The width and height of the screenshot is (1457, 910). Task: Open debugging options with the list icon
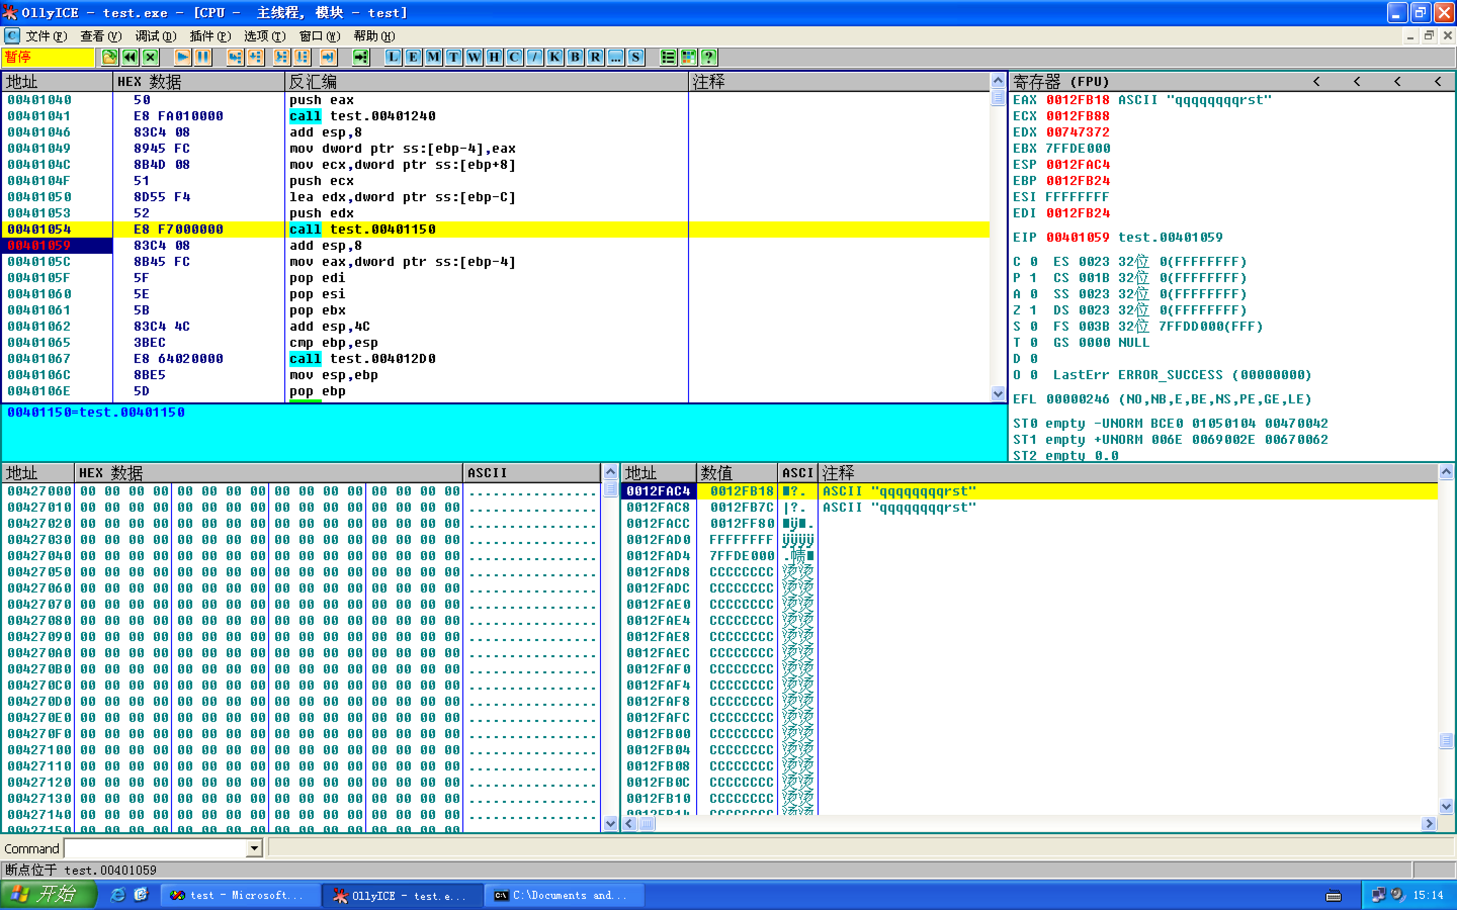click(668, 57)
